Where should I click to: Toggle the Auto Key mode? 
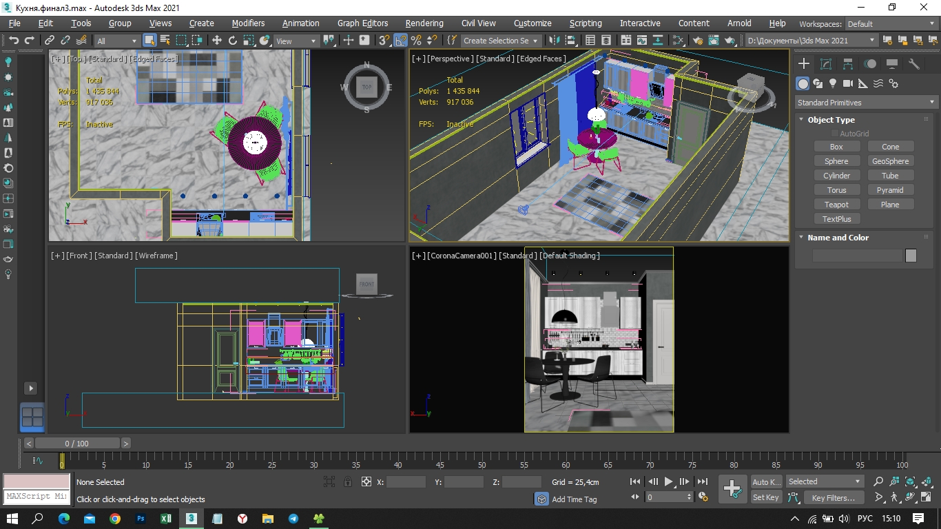[766, 482]
